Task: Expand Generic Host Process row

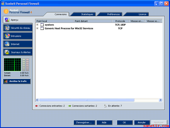Action: (37, 28)
